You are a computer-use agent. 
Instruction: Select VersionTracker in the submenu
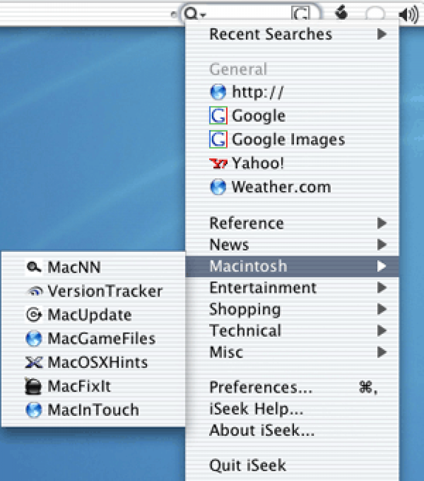(93, 291)
